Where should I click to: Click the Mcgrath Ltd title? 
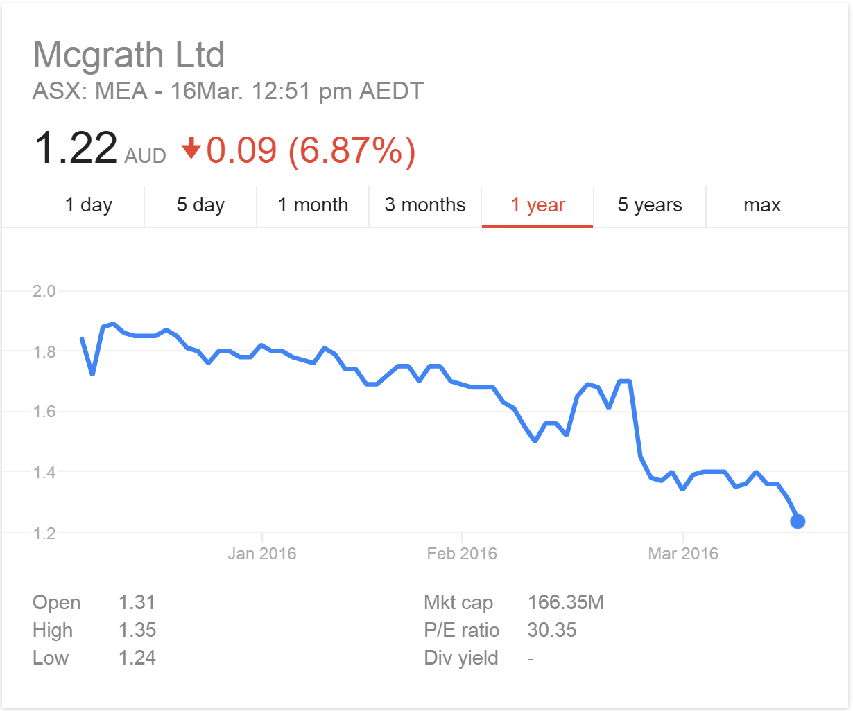tap(129, 55)
